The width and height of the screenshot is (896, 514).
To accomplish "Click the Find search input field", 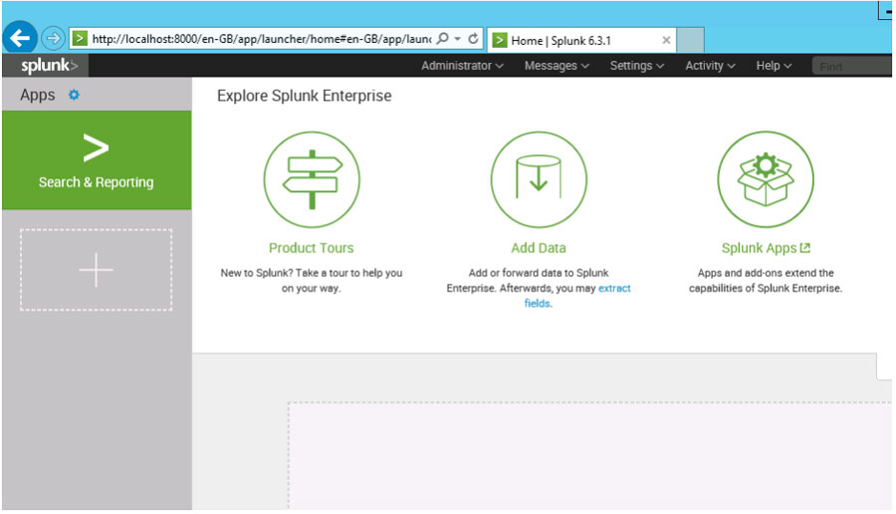I will click(851, 67).
